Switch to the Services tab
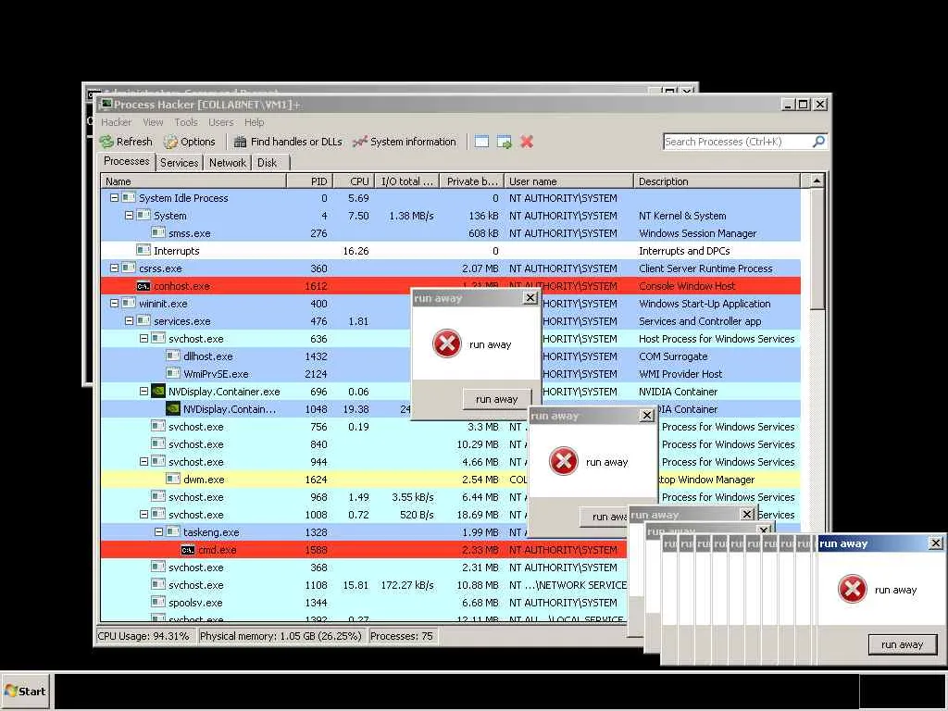Screen dimensions: 948x711 179,163
